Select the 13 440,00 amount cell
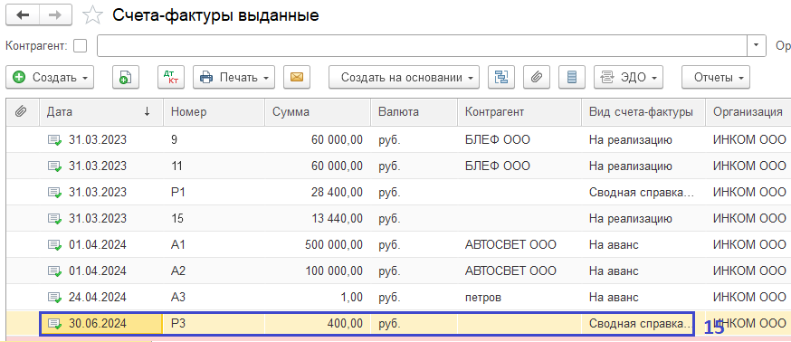The image size is (791, 342). click(318, 219)
